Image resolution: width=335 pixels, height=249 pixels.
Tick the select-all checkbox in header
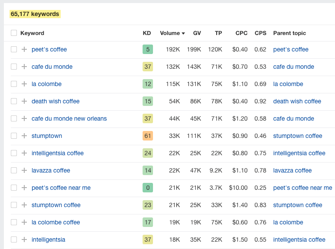pyautogui.click(x=14, y=33)
